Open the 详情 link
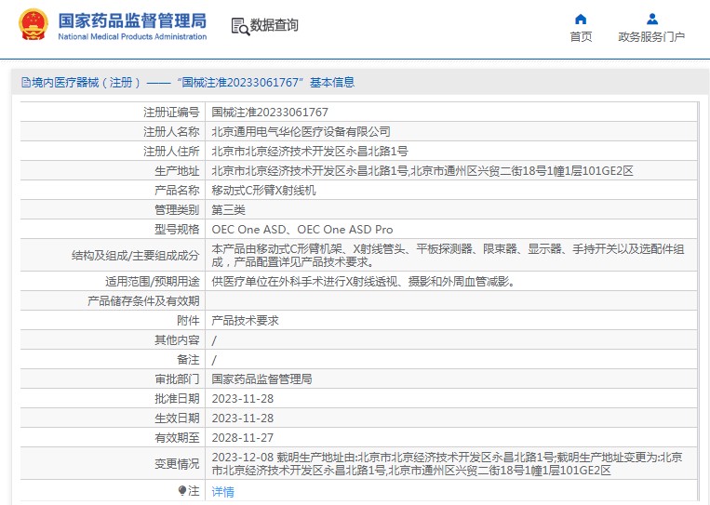 click(222, 491)
